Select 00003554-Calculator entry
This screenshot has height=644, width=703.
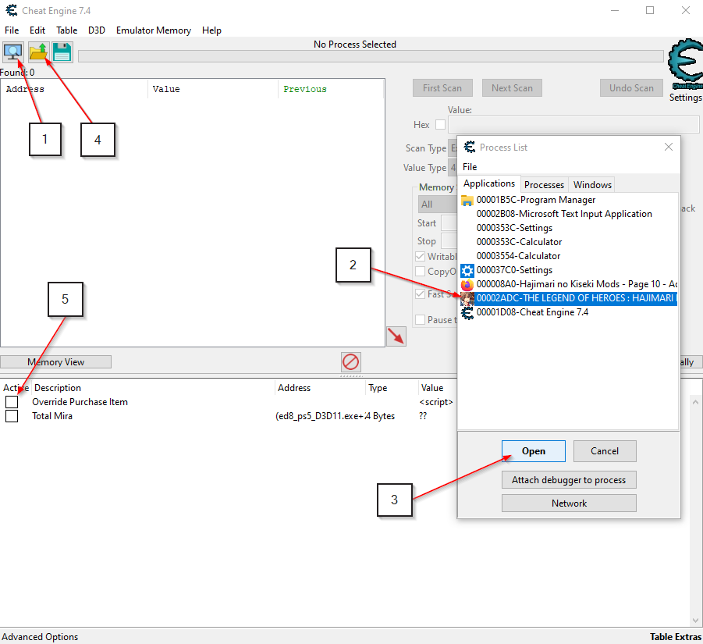[569, 256]
